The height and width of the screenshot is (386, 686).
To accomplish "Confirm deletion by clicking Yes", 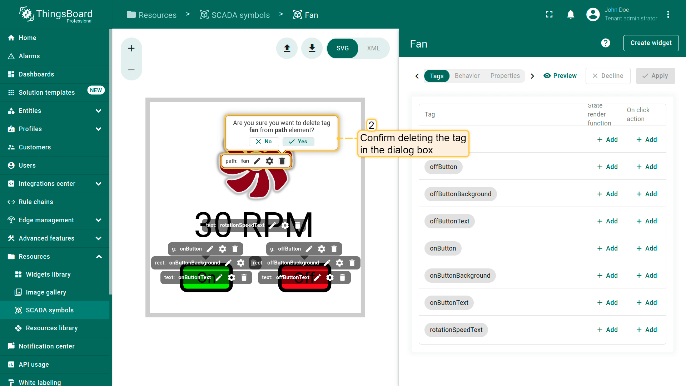I will click(298, 142).
